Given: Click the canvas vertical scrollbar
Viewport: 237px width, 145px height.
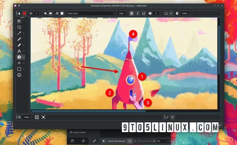Looking at the screenshot, I should point(219,50).
